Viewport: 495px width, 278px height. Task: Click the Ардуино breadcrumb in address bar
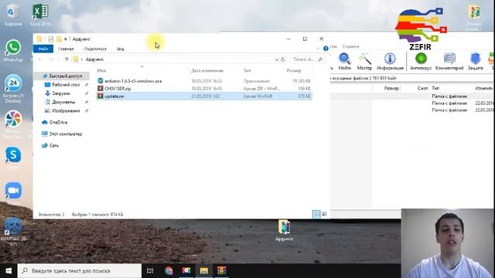(x=94, y=59)
